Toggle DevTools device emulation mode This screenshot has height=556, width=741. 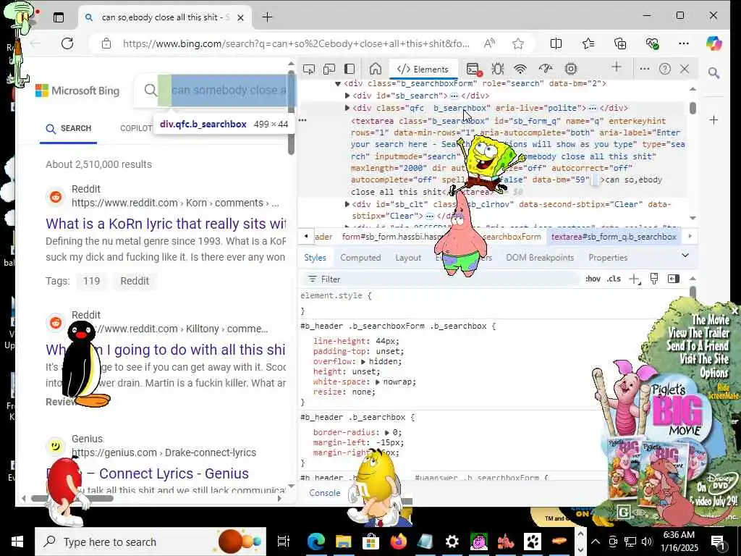pos(329,69)
